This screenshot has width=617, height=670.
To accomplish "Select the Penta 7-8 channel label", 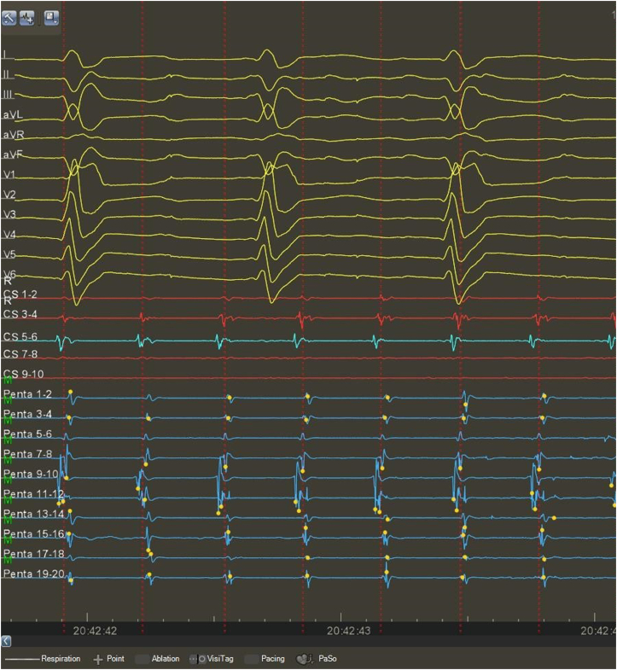I will click(x=27, y=454).
